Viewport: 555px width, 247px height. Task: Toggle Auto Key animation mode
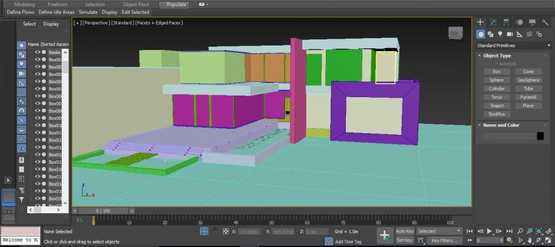(405, 231)
